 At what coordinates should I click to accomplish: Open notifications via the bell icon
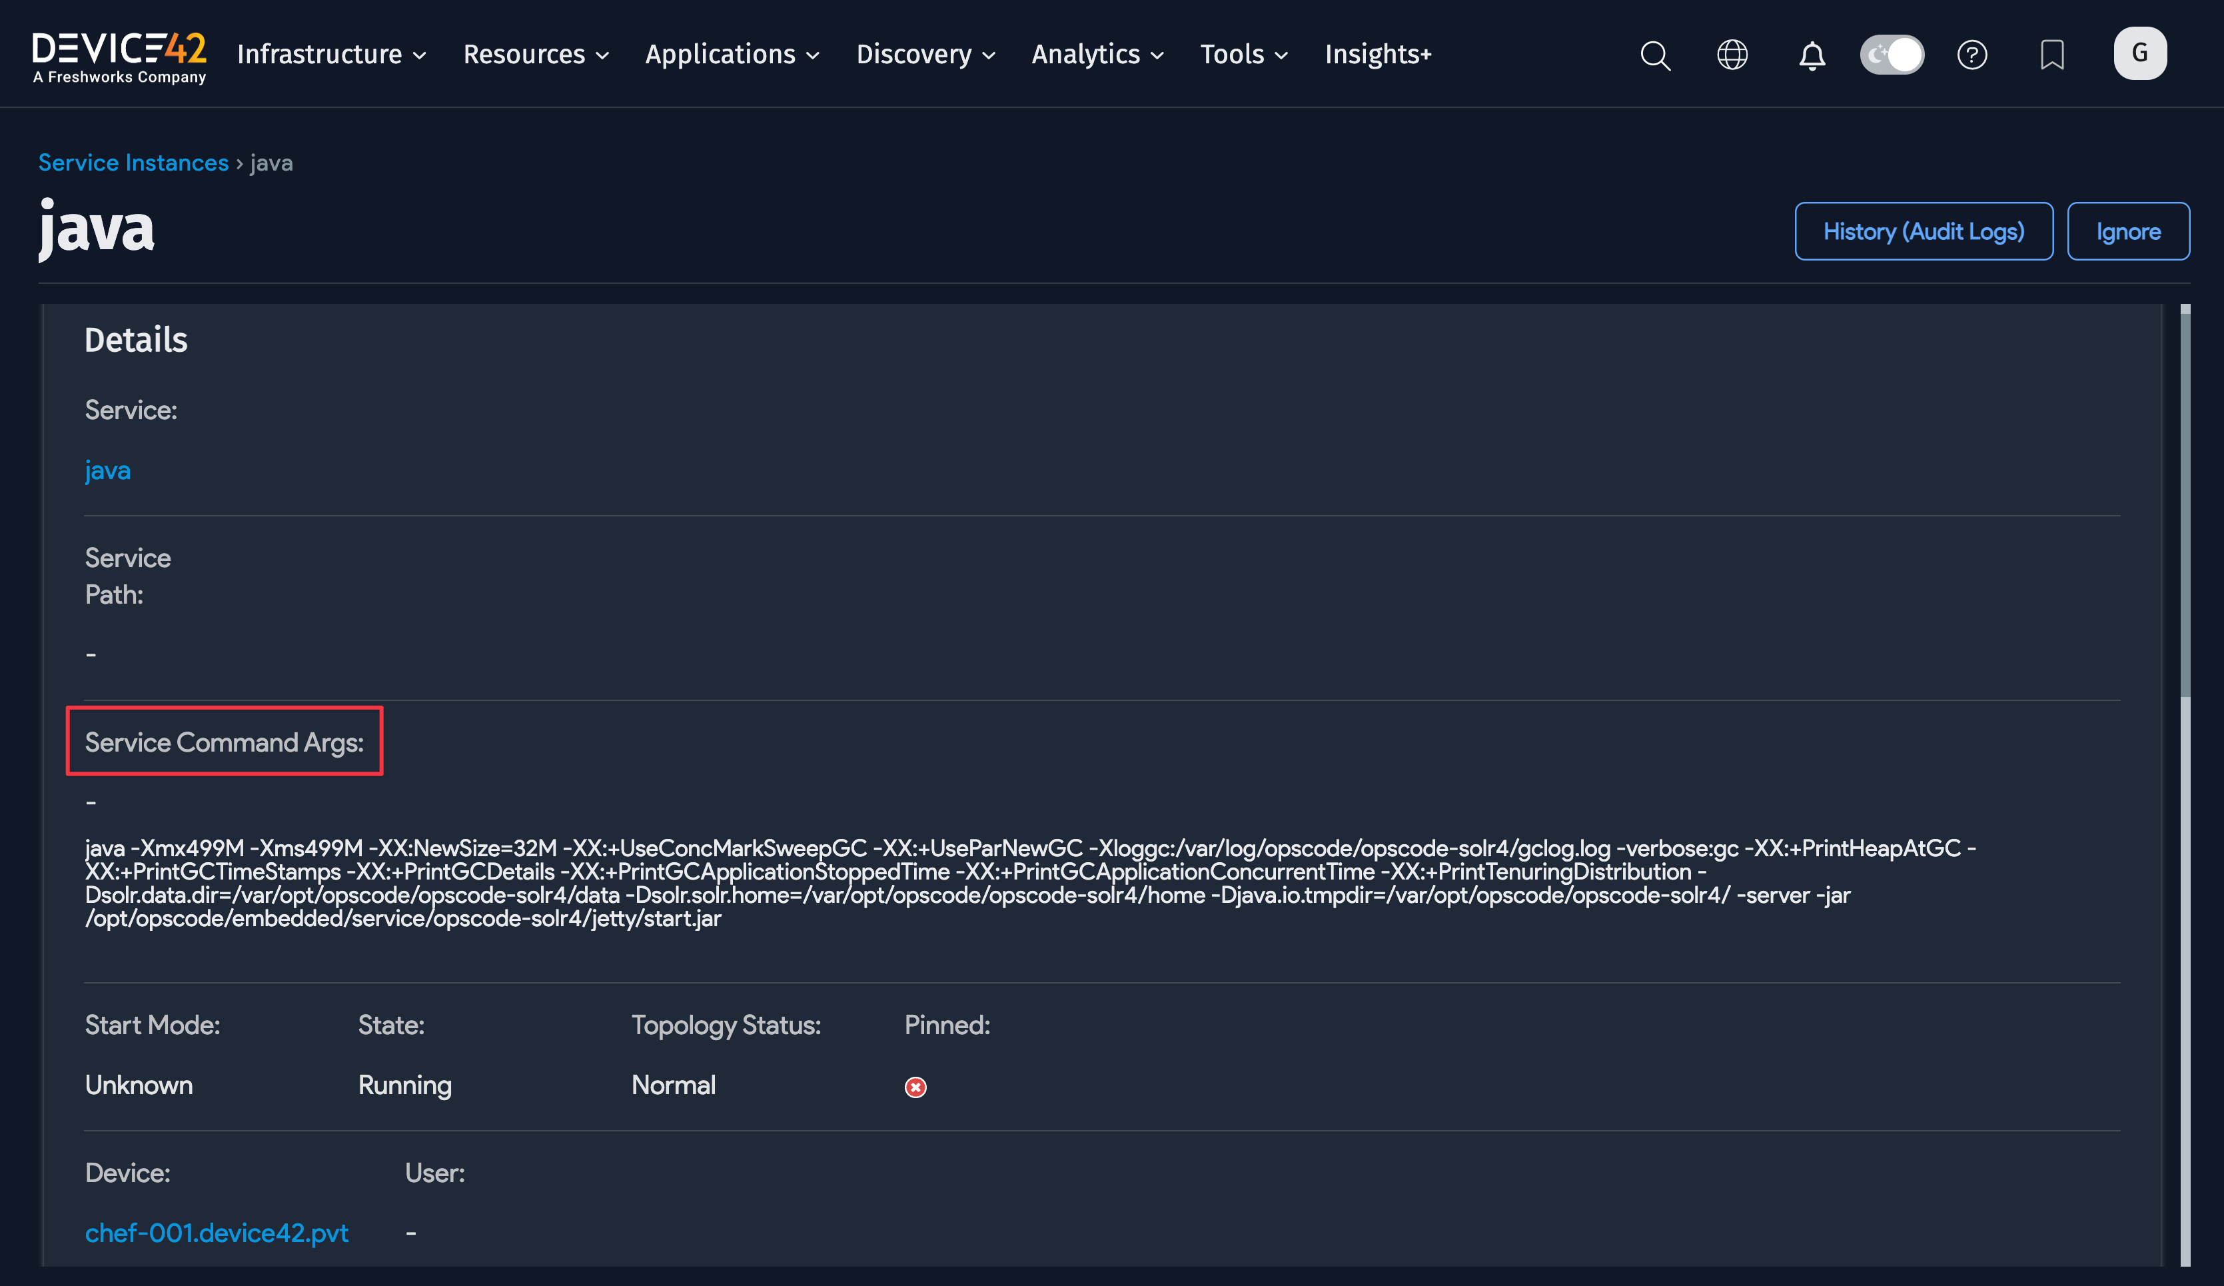(x=1812, y=55)
